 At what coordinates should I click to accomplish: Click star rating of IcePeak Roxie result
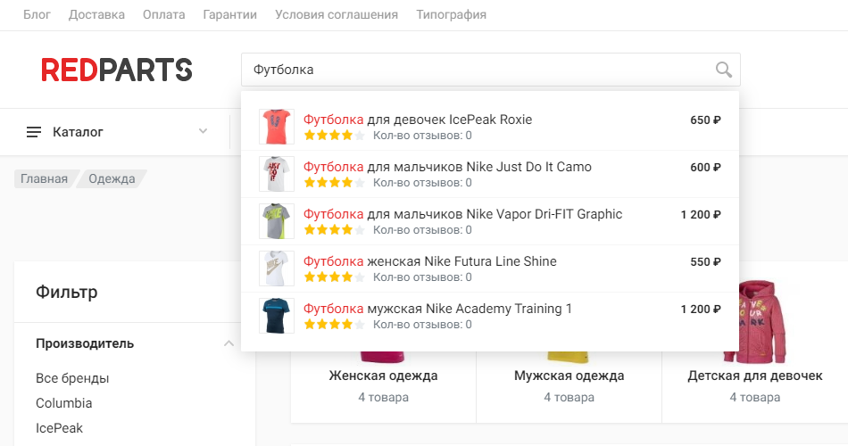(x=334, y=136)
